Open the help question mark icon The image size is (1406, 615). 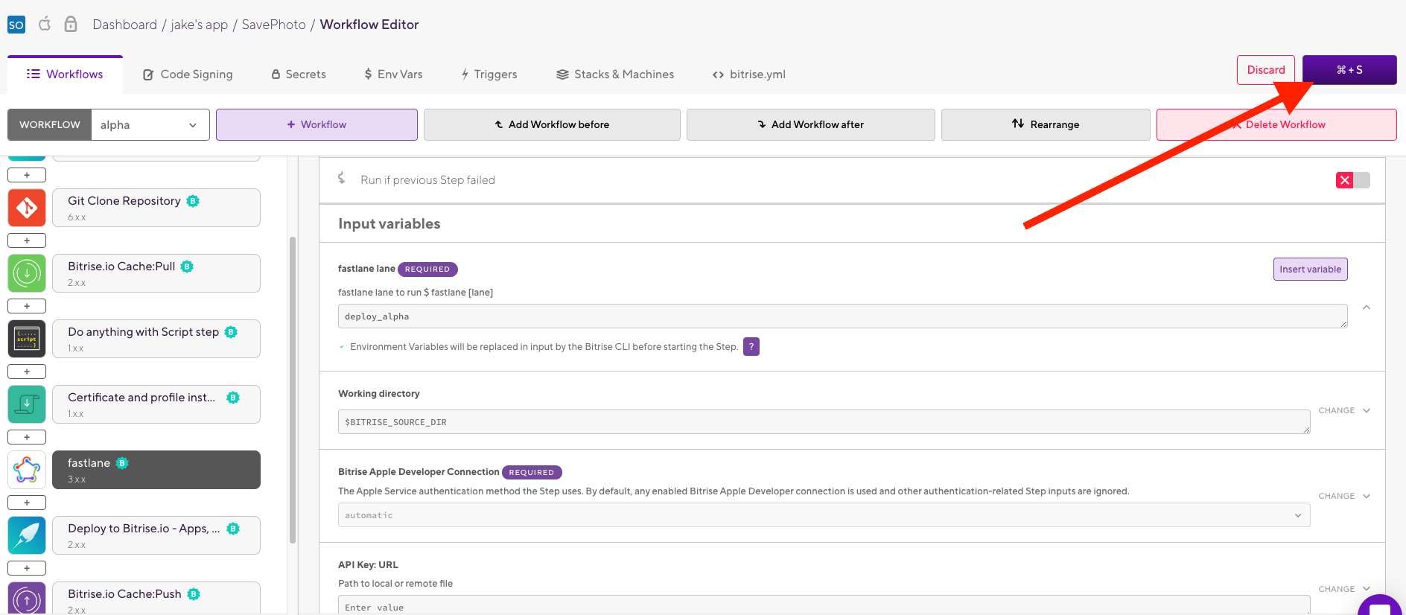(x=751, y=346)
